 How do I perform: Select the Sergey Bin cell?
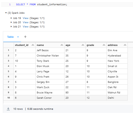coord(50,82)
